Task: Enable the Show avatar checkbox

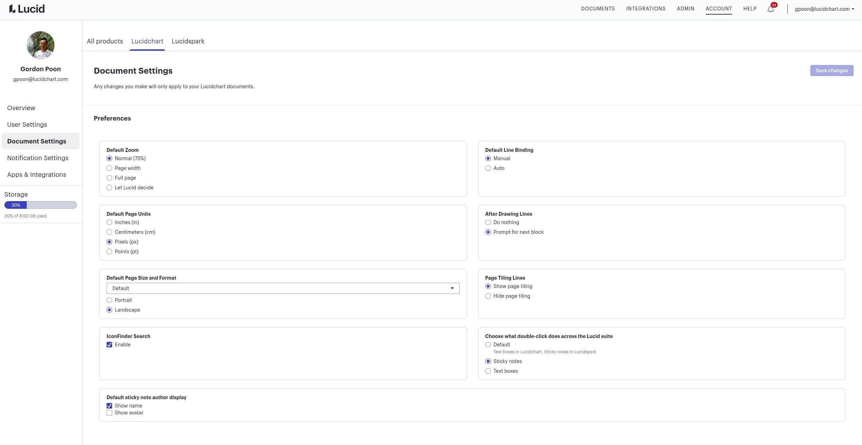Action: coord(109,413)
